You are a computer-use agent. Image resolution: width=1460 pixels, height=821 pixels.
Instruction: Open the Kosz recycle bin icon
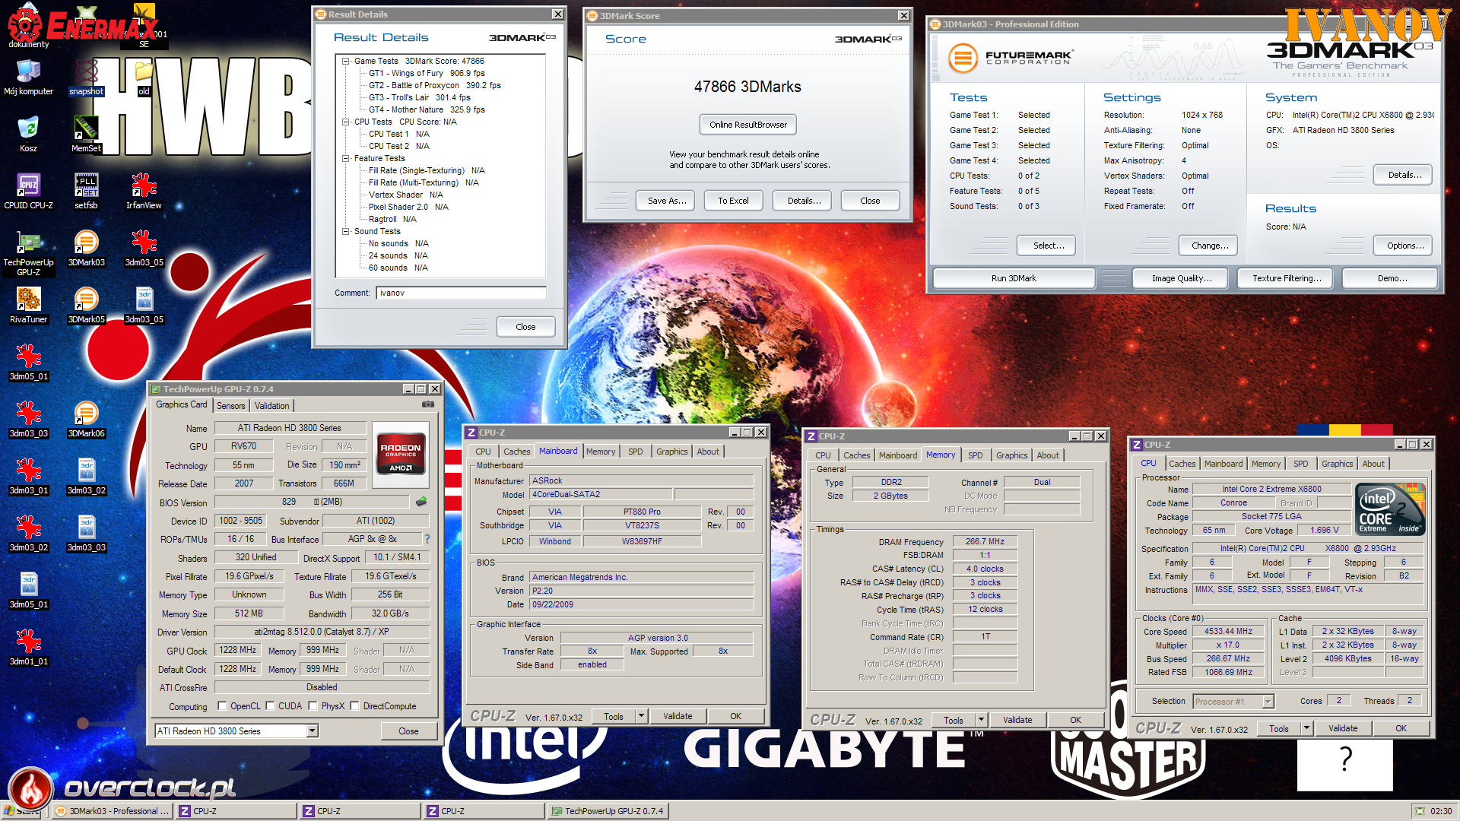pos(28,135)
